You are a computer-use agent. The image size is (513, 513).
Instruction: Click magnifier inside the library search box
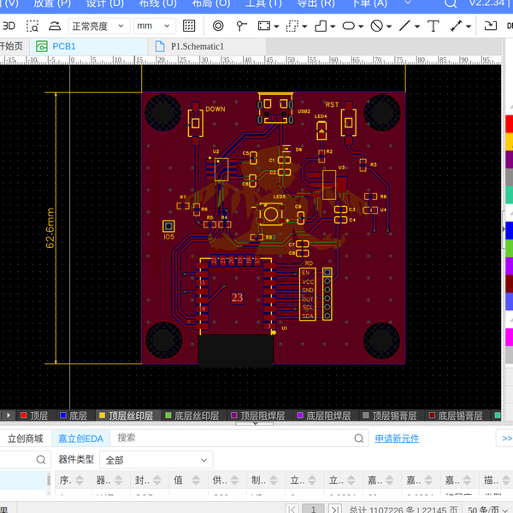click(x=359, y=439)
